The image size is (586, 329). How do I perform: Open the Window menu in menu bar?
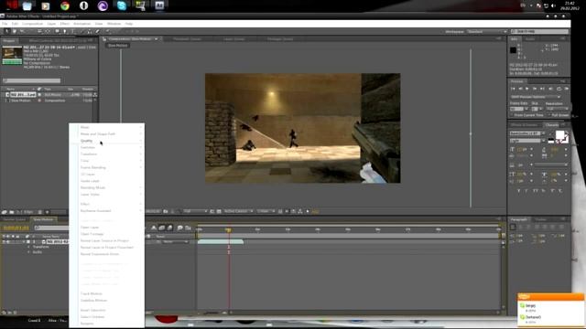(x=114, y=24)
